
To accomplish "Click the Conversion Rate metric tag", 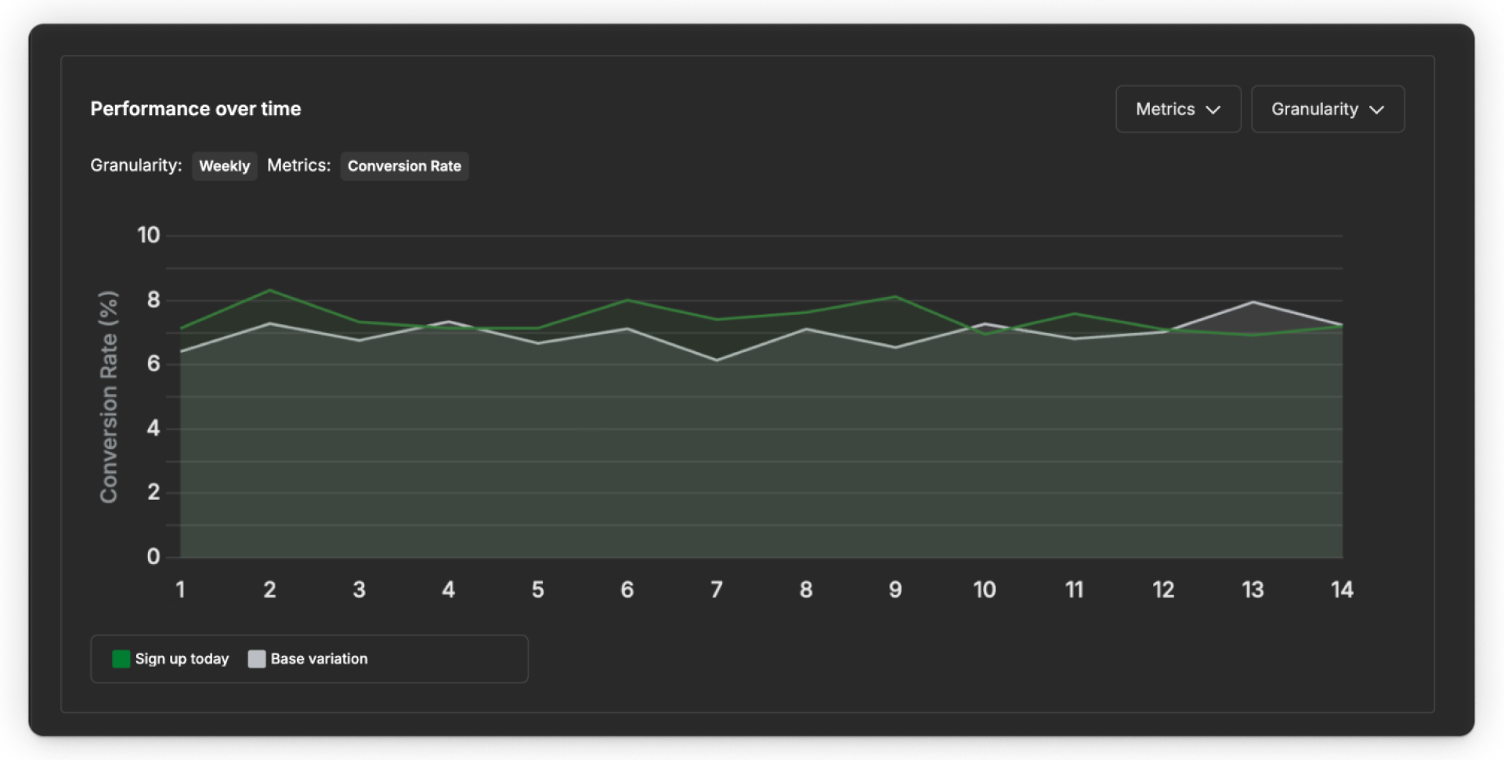I will point(404,166).
